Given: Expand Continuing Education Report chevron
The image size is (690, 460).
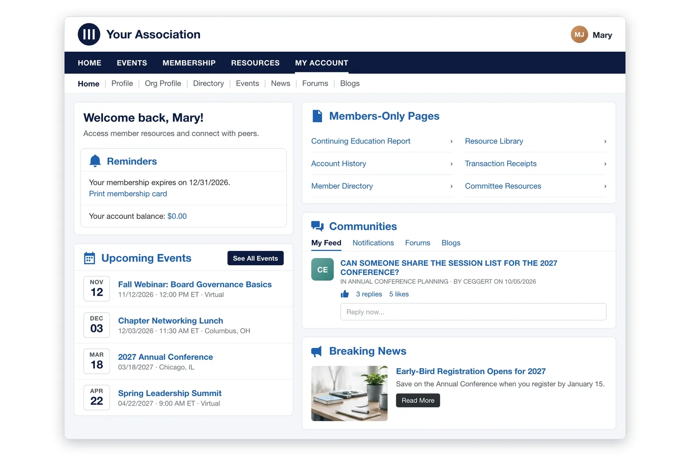Looking at the screenshot, I should pos(452,141).
